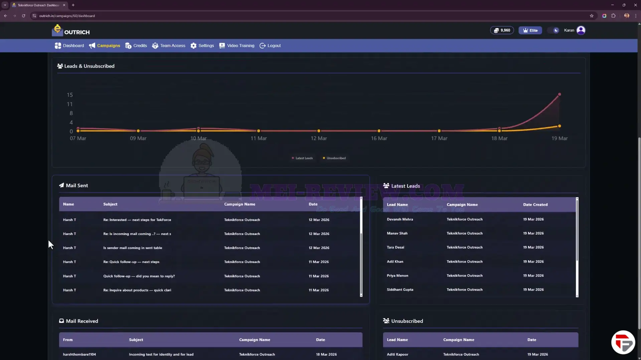Click site information icon in address bar

click(x=34, y=16)
